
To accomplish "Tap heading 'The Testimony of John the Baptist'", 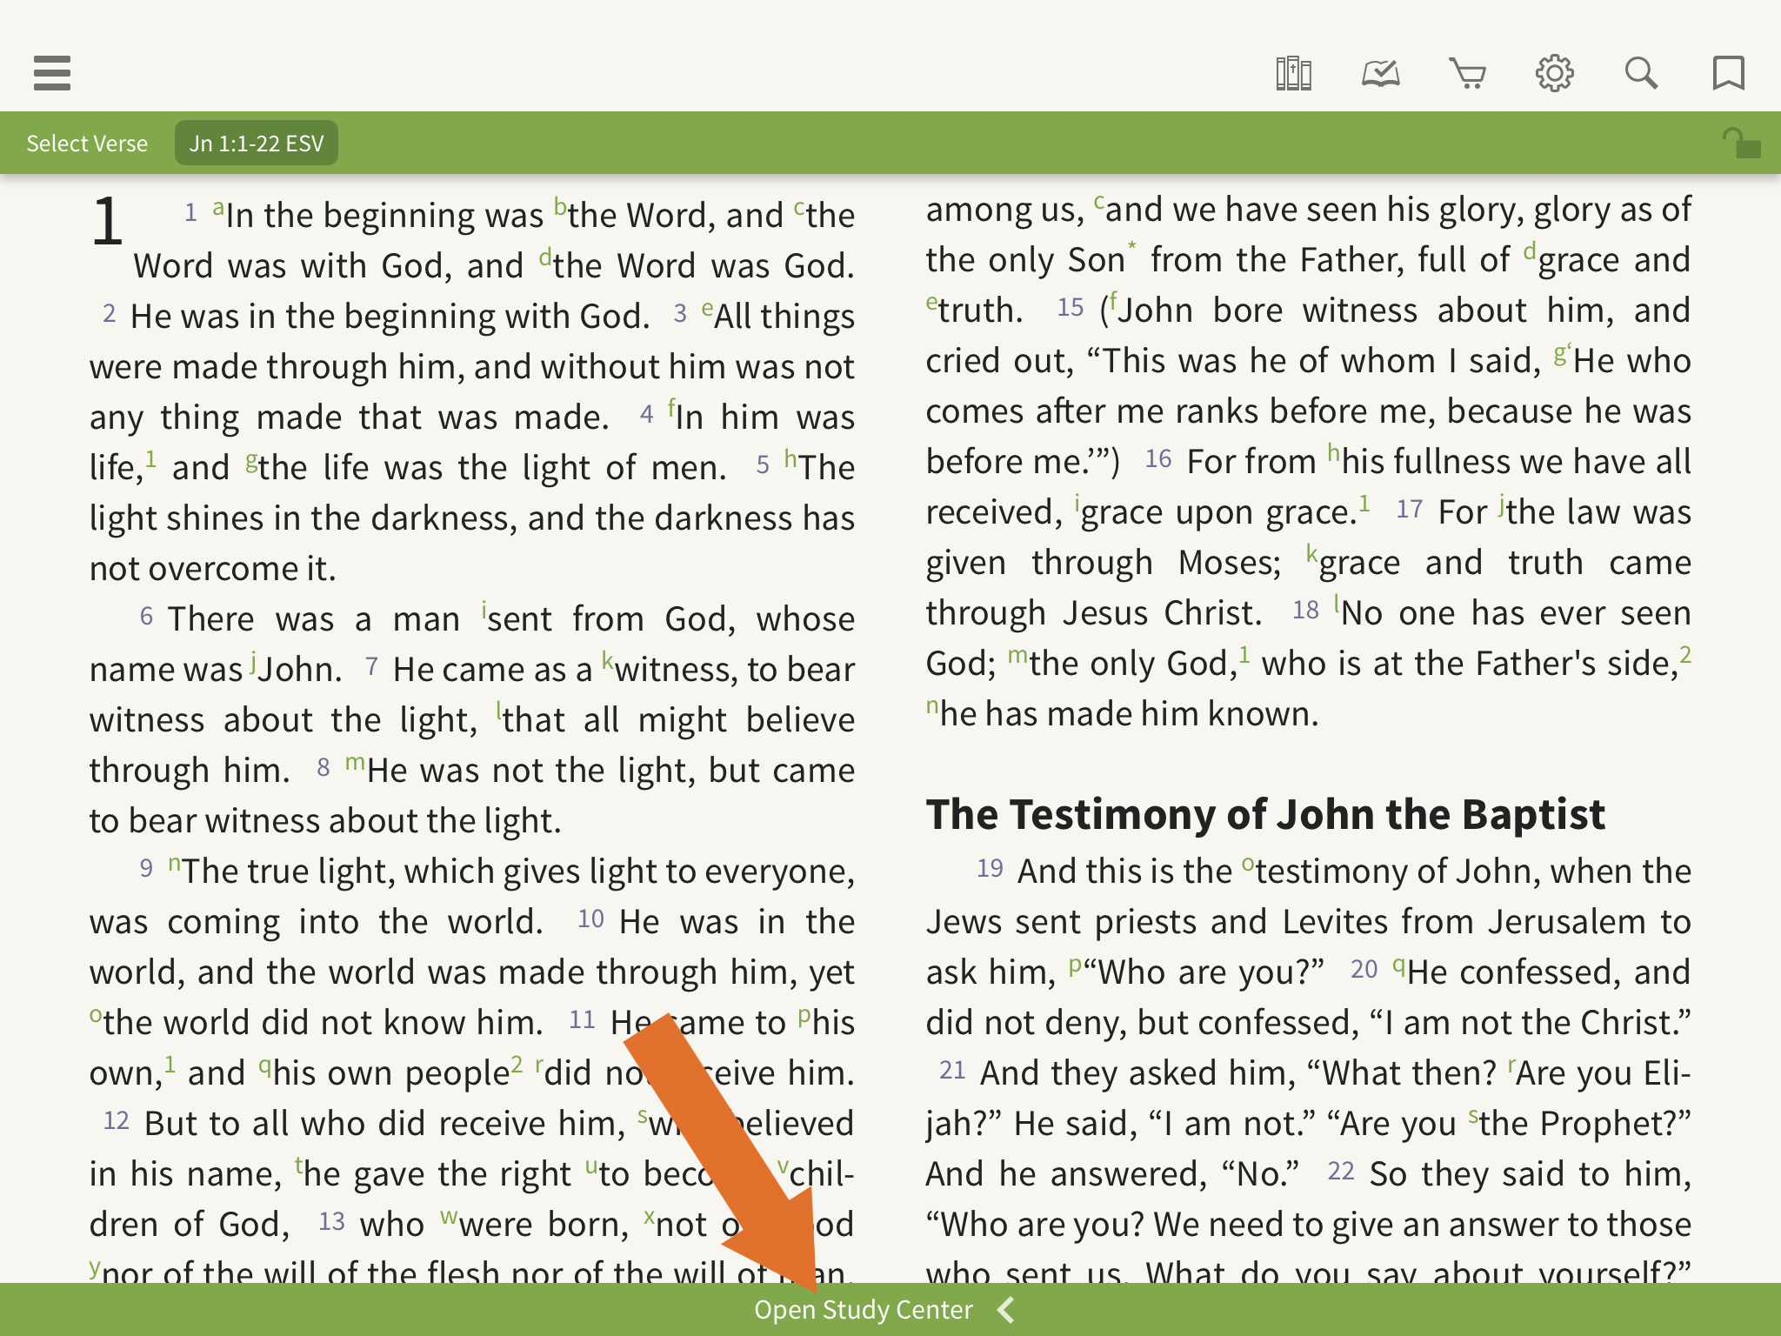I will [x=1265, y=814].
